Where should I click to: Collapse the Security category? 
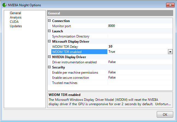tap(49, 67)
